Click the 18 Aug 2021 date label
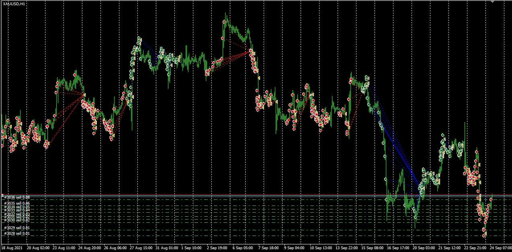Image resolution: width=512 pixels, height=252 pixels. (12, 248)
